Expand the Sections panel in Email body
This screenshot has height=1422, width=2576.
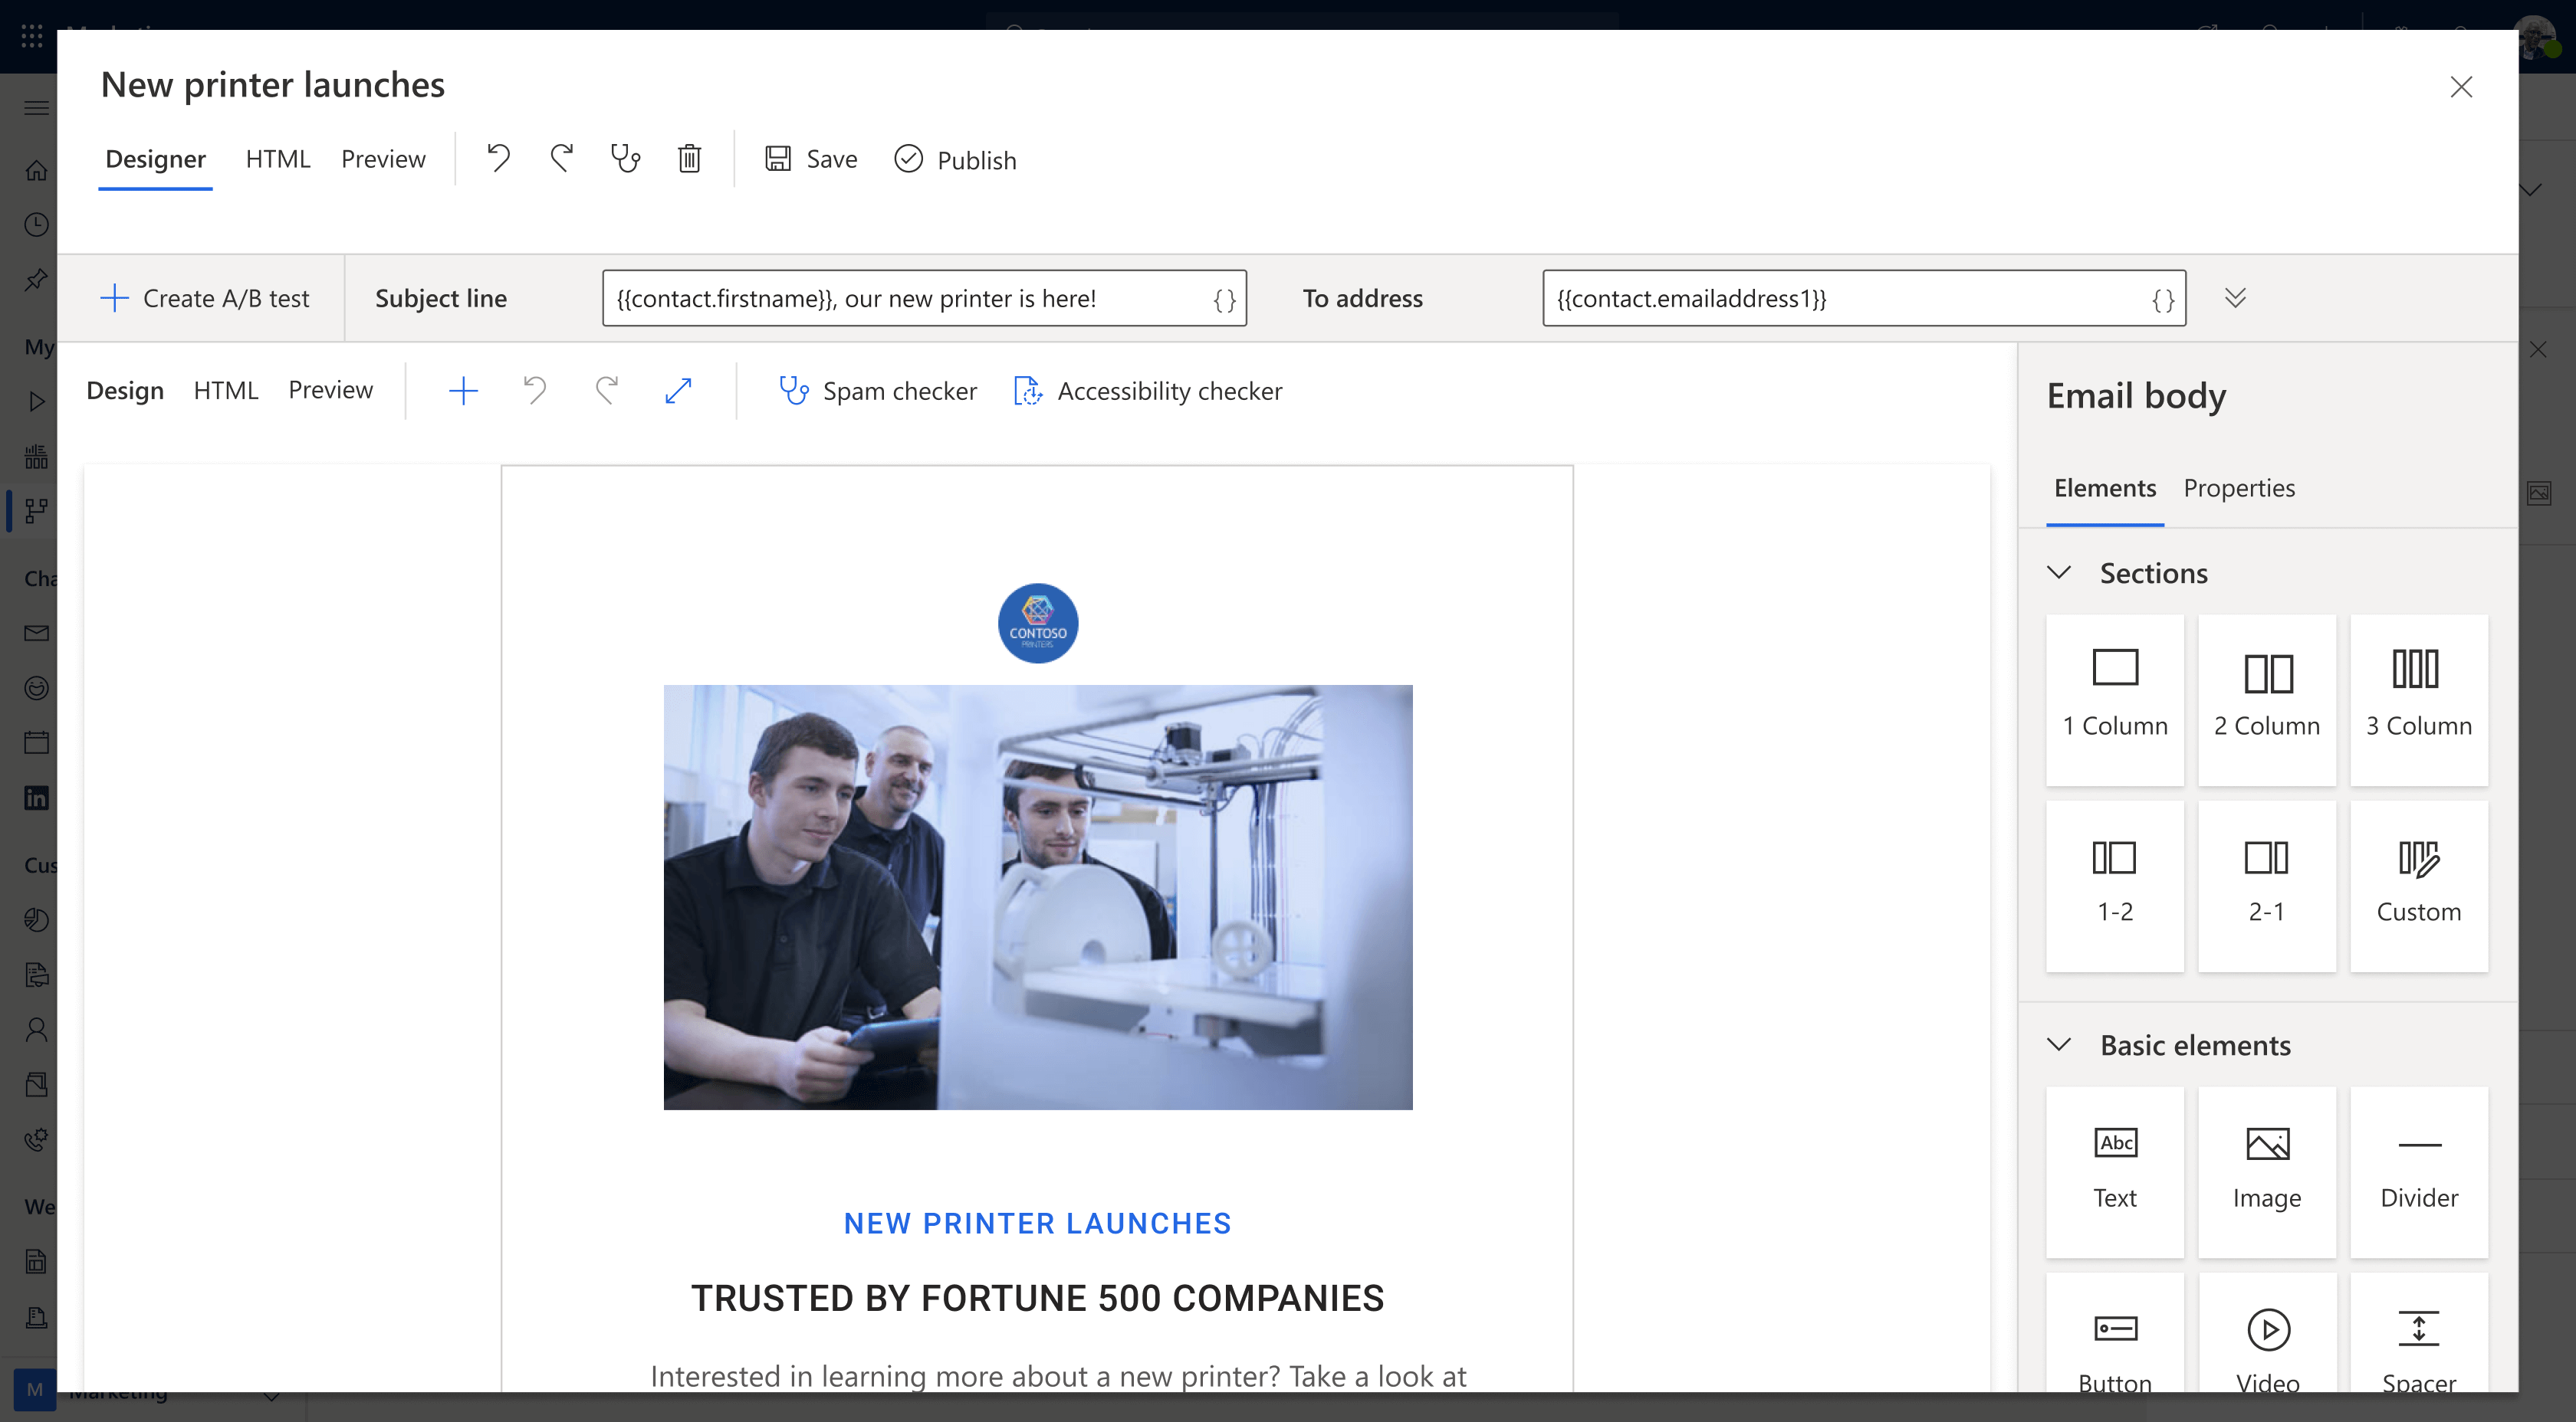pos(2062,571)
